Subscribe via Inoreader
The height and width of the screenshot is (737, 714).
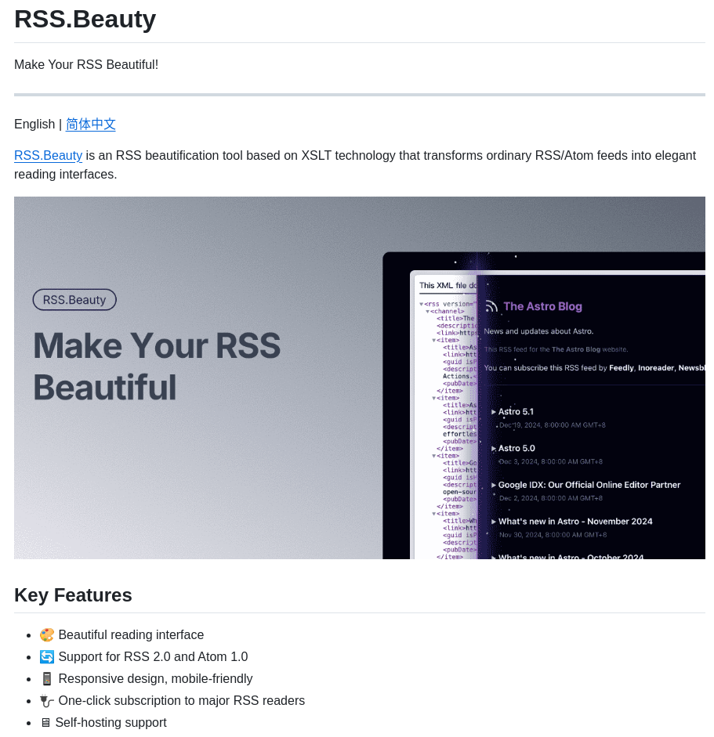(656, 368)
